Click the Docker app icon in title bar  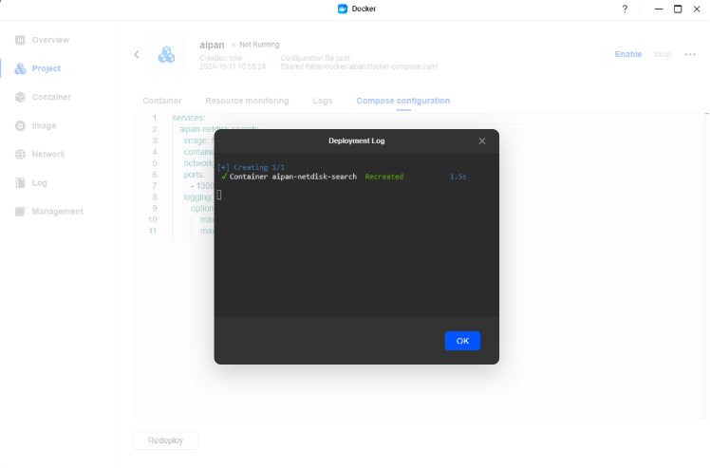(343, 9)
